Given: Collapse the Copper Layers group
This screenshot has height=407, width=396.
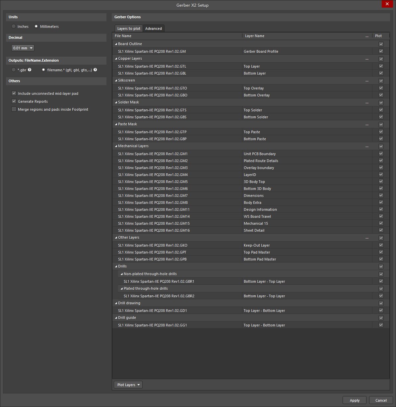Looking at the screenshot, I should coord(116,59).
